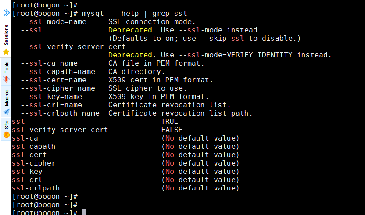Screen dimensions: 365x215
Task: Click 'X509 key in PEM format.' text
Action: tap(158, 97)
